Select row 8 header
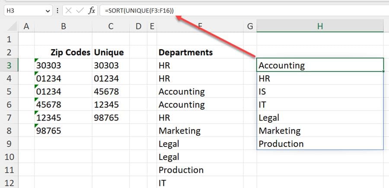389x188 pixels. [9, 131]
